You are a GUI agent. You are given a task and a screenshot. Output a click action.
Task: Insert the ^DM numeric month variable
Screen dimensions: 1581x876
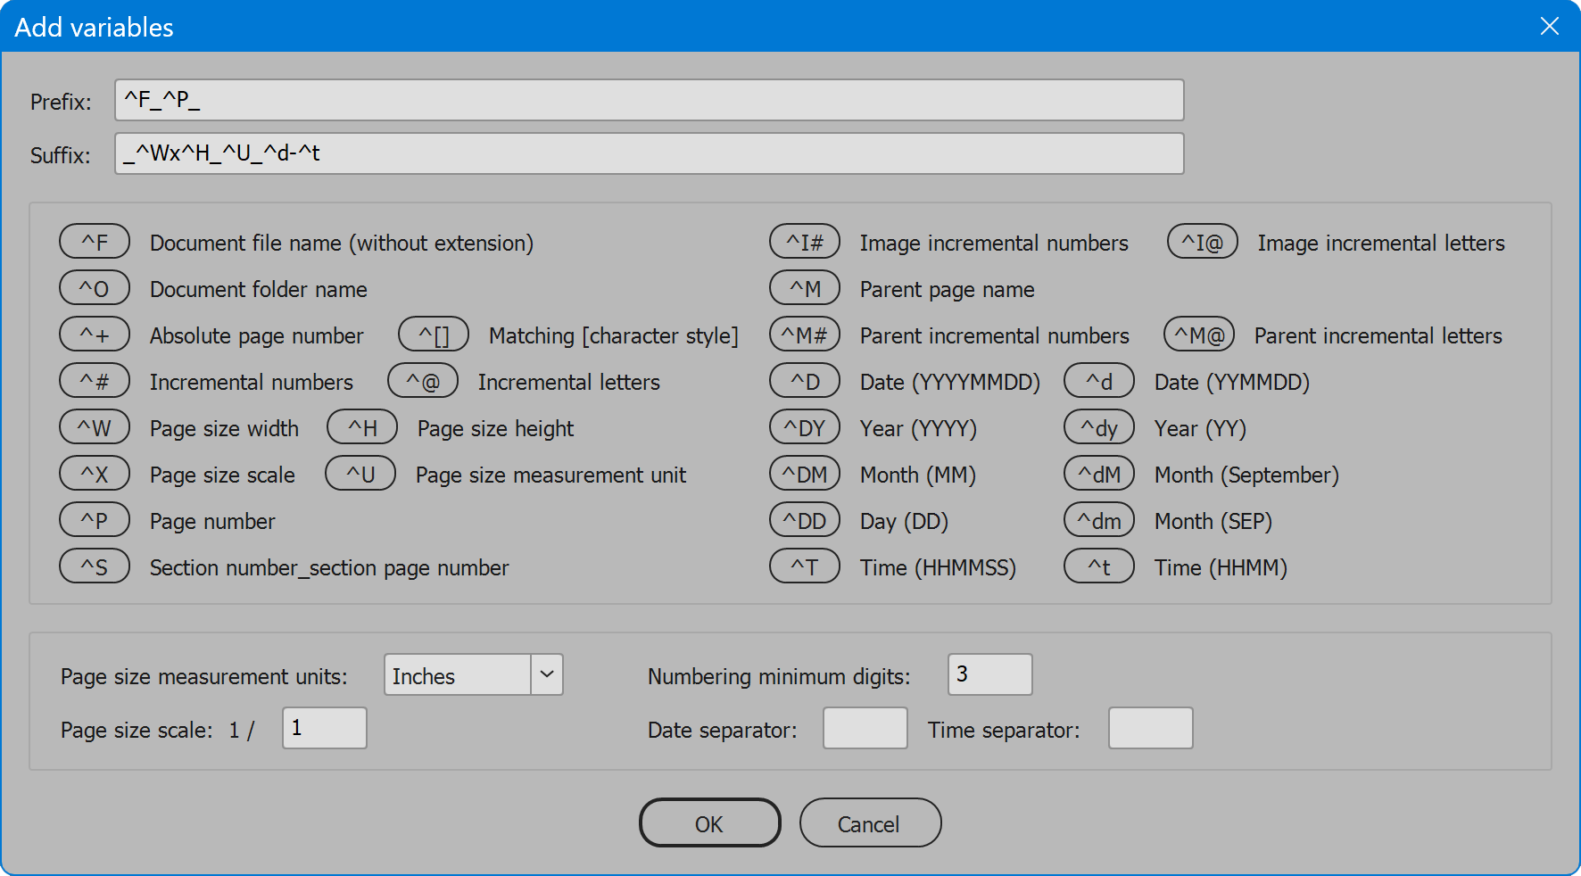805,474
